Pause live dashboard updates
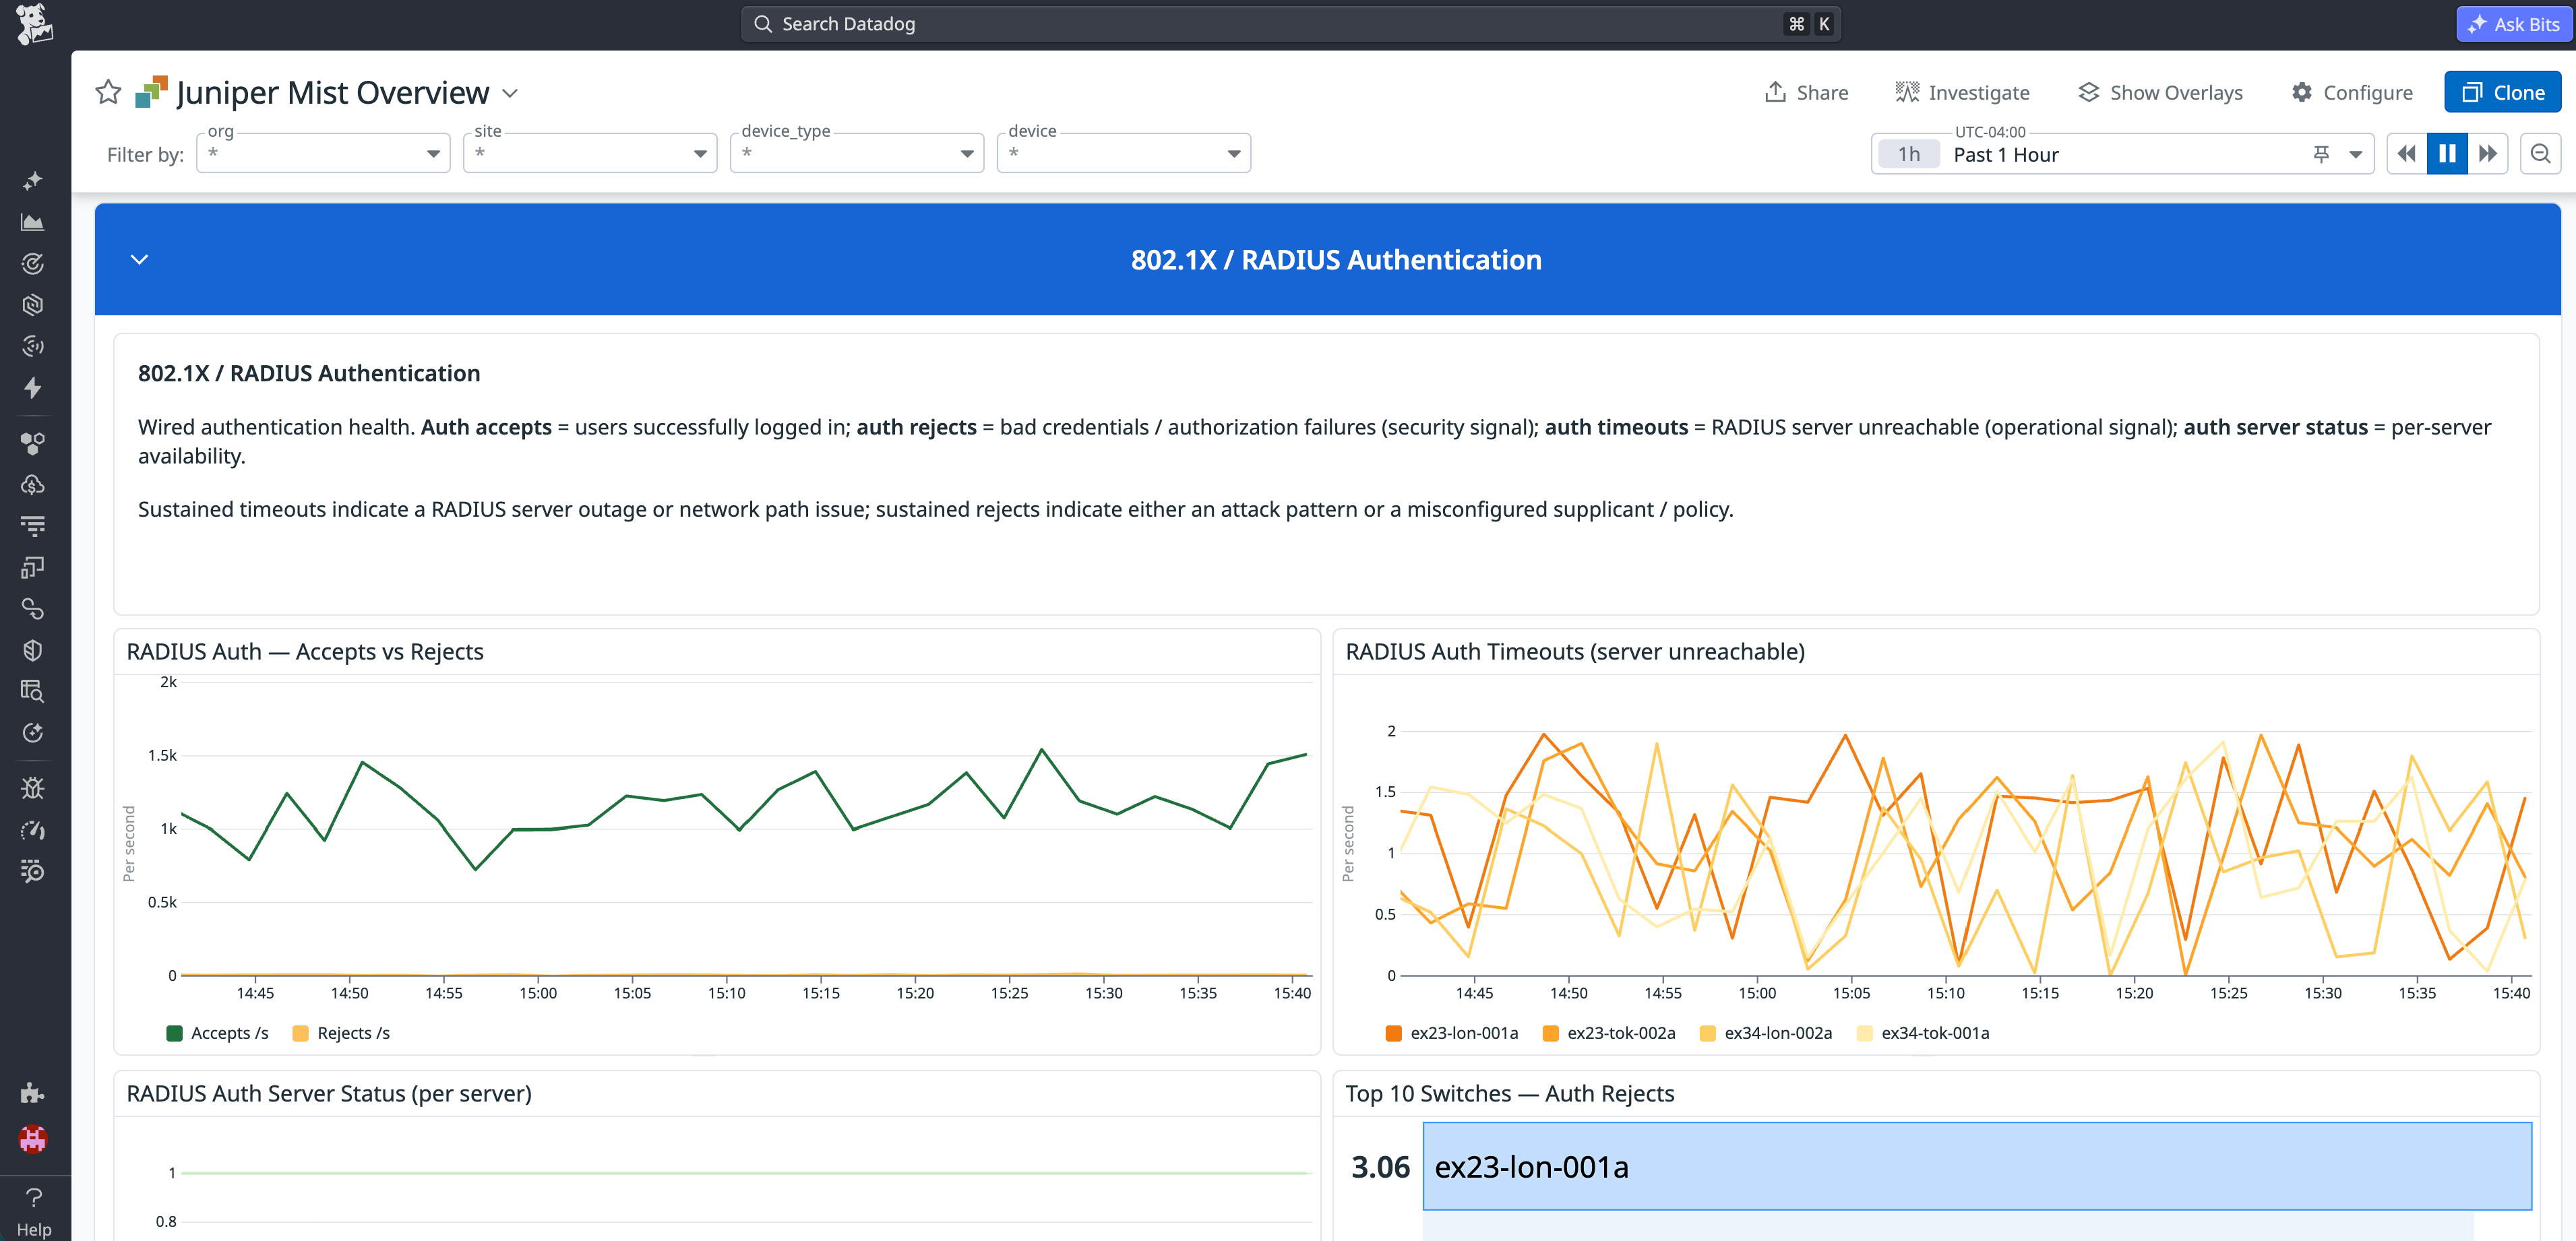This screenshot has height=1241, width=2576. pyautogui.click(x=2447, y=154)
